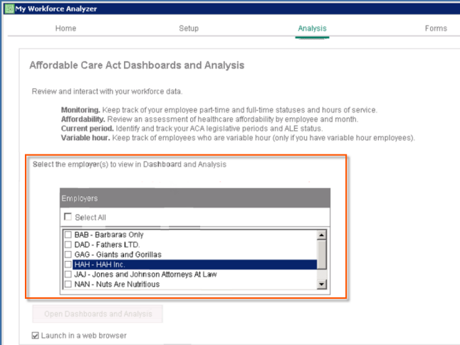Switch to the Home tab
Viewport: 460px width, 345px height.
click(66, 28)
